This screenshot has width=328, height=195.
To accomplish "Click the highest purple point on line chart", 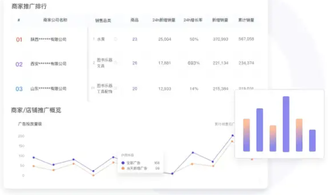I will tap(233, 136).
